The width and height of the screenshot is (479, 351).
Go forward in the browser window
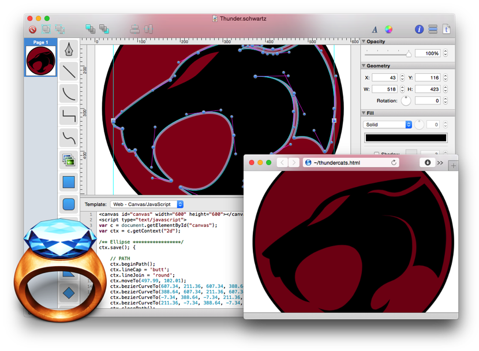tap(294, 163)
